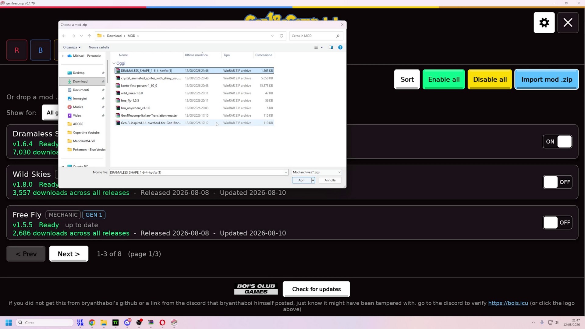Click the microphone tray icon

542,323
